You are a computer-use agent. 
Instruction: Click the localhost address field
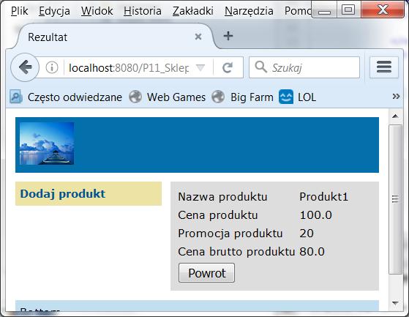(128, 68)
